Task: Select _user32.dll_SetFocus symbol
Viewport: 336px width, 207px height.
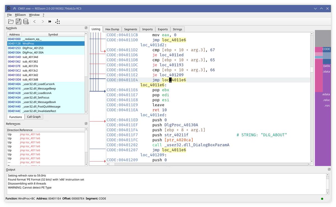Action: click(x=46, y=97)
